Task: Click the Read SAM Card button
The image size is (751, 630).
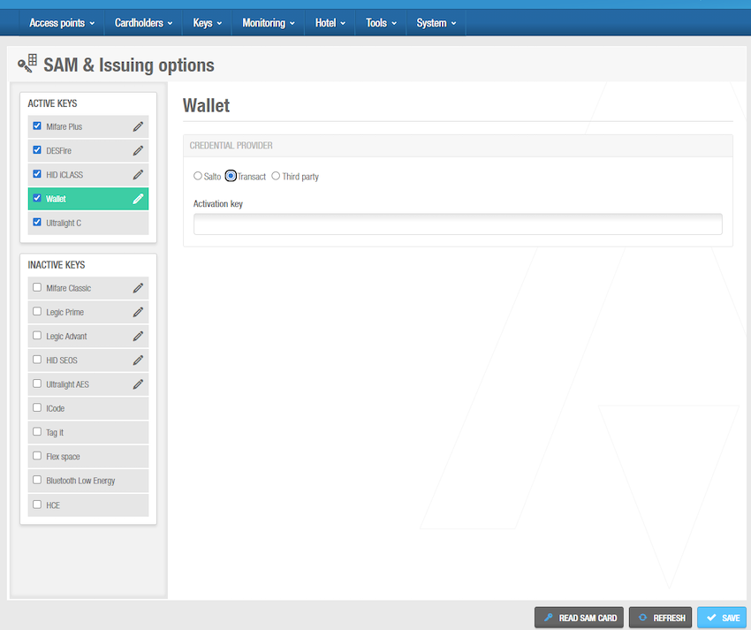Action: (579, 618)
